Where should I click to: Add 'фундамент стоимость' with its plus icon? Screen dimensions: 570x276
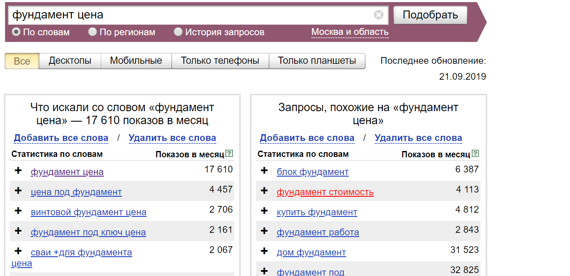pyautogui.click(x=264, y=190)
